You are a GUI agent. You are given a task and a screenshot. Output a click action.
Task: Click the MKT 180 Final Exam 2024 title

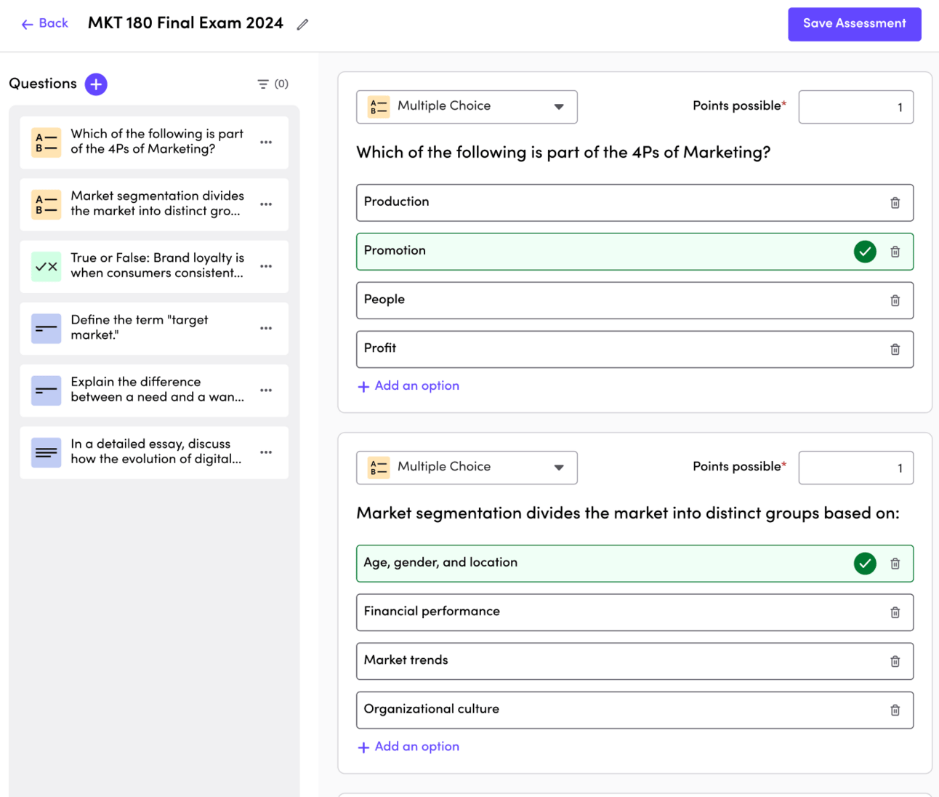185,23
